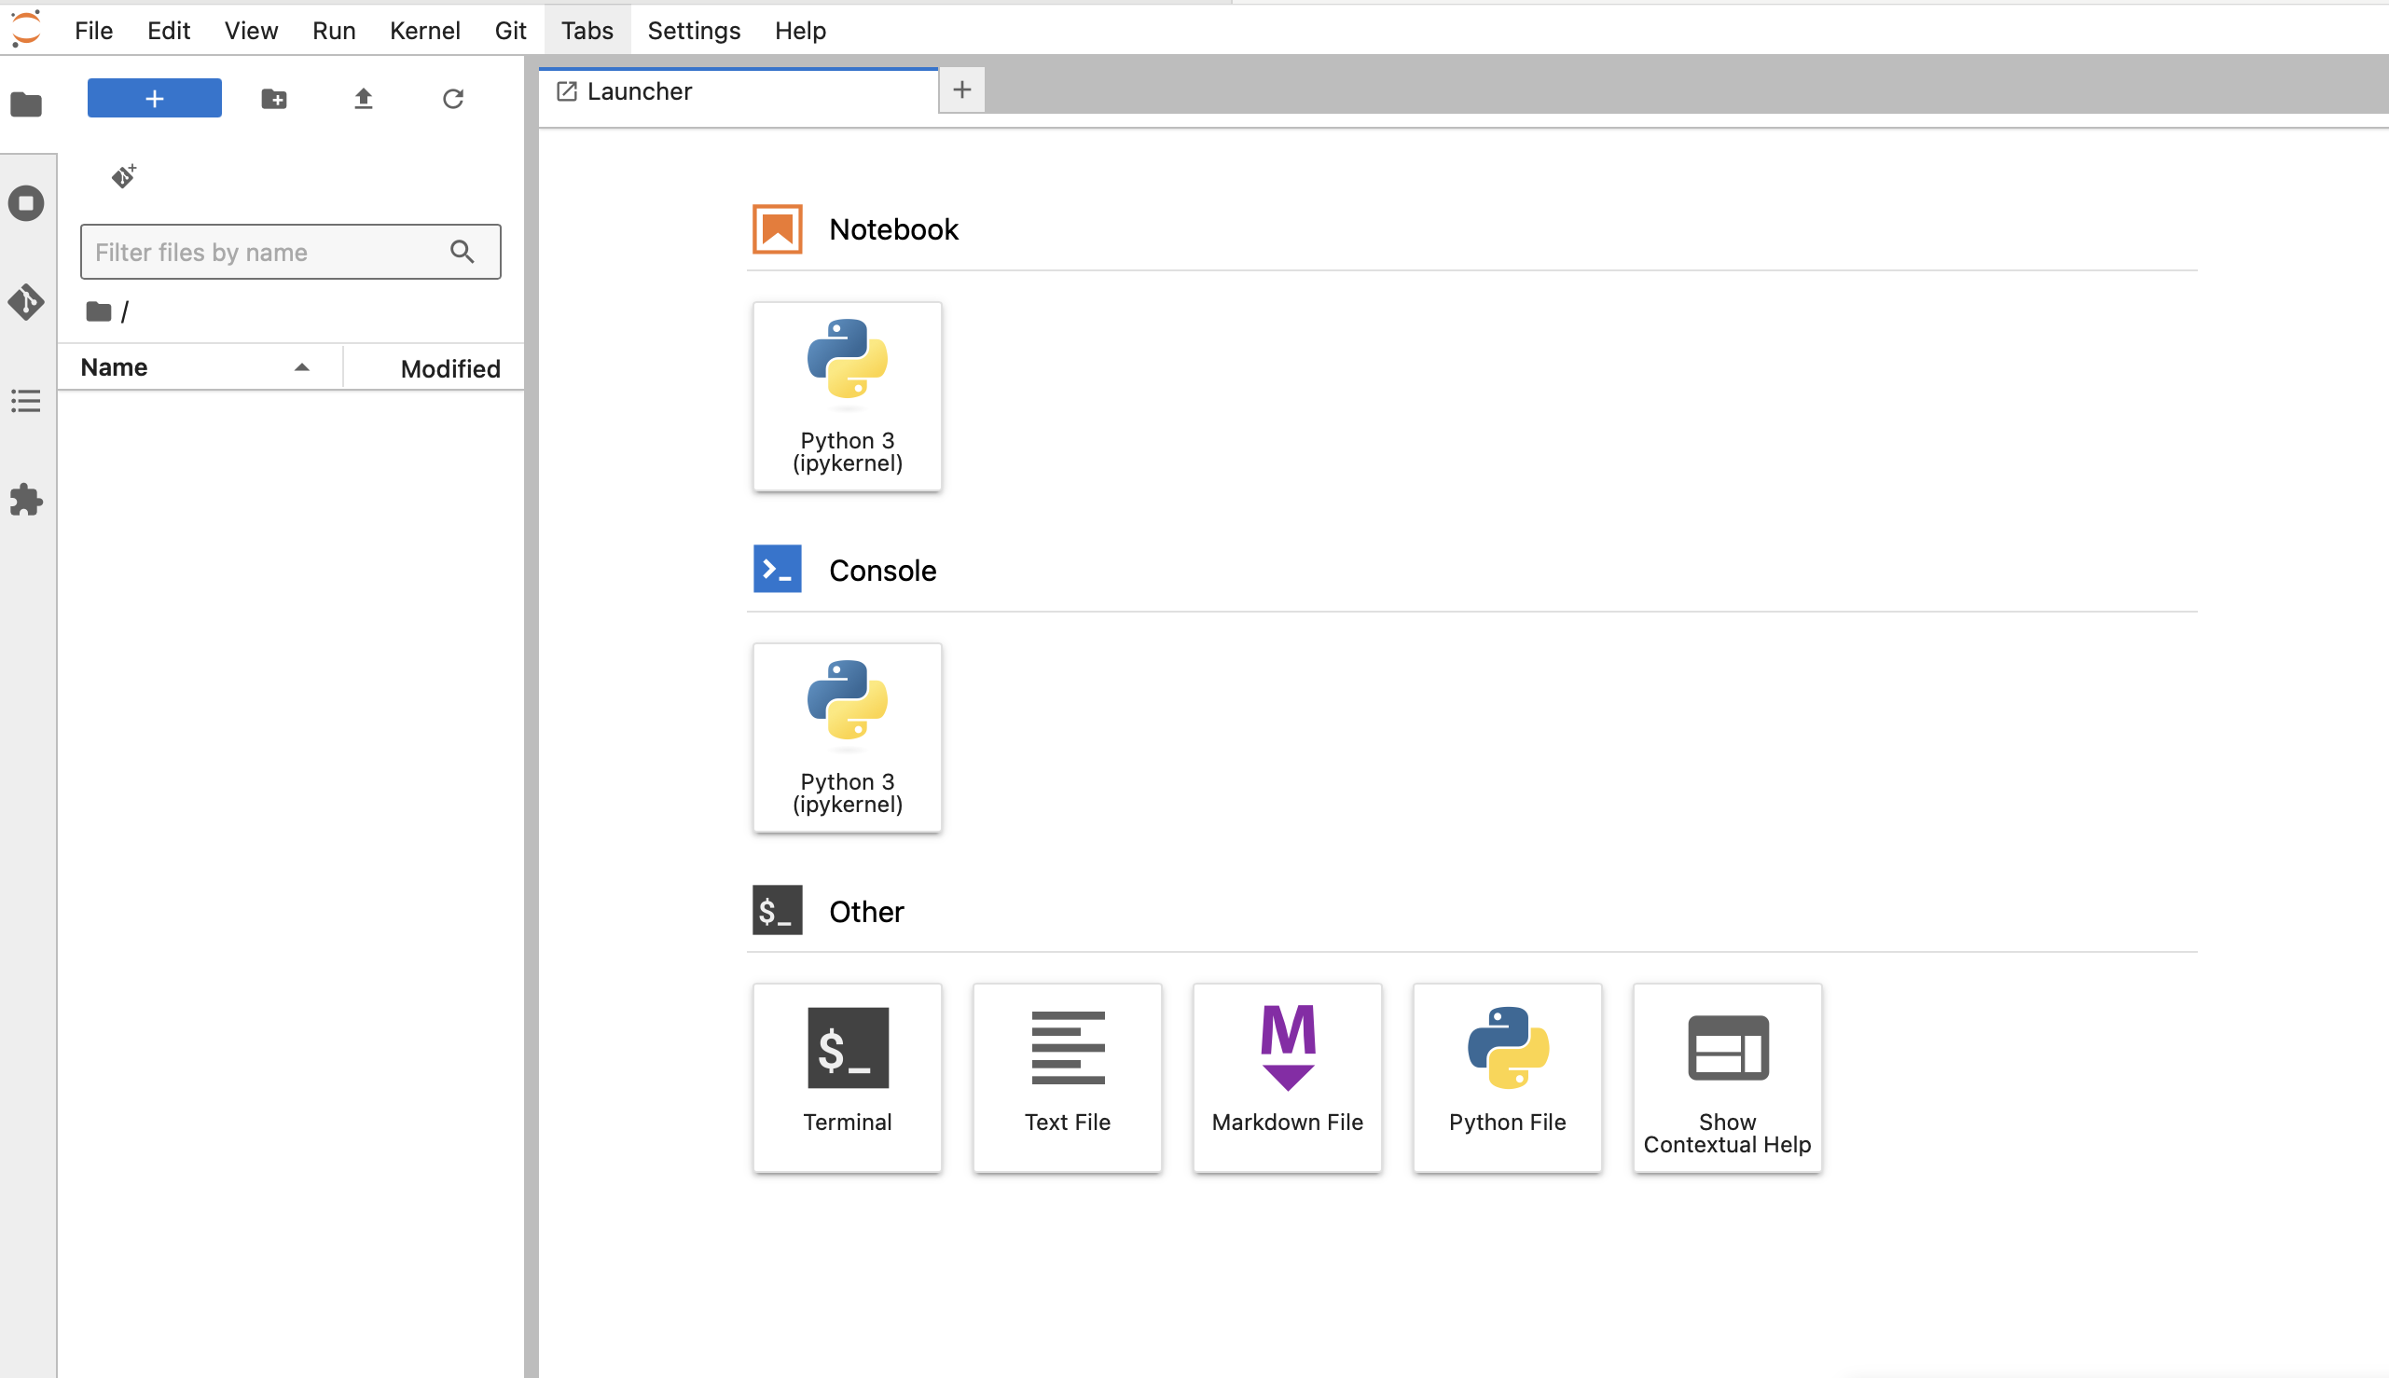Sort files by Modified column

pos(449,368)
